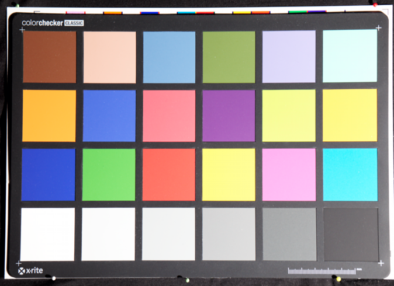The width and height of the screenshot is (394, 286).
Task: Select the pale lavender patch
Action: (289, 57)
